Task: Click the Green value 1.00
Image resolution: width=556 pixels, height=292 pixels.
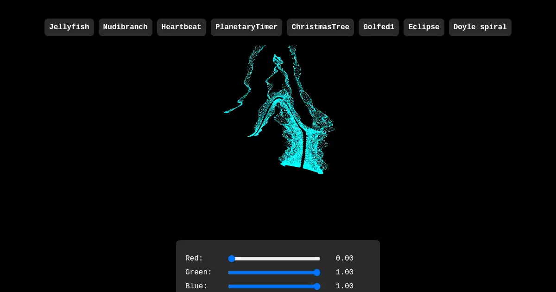Action: [345, 273]
